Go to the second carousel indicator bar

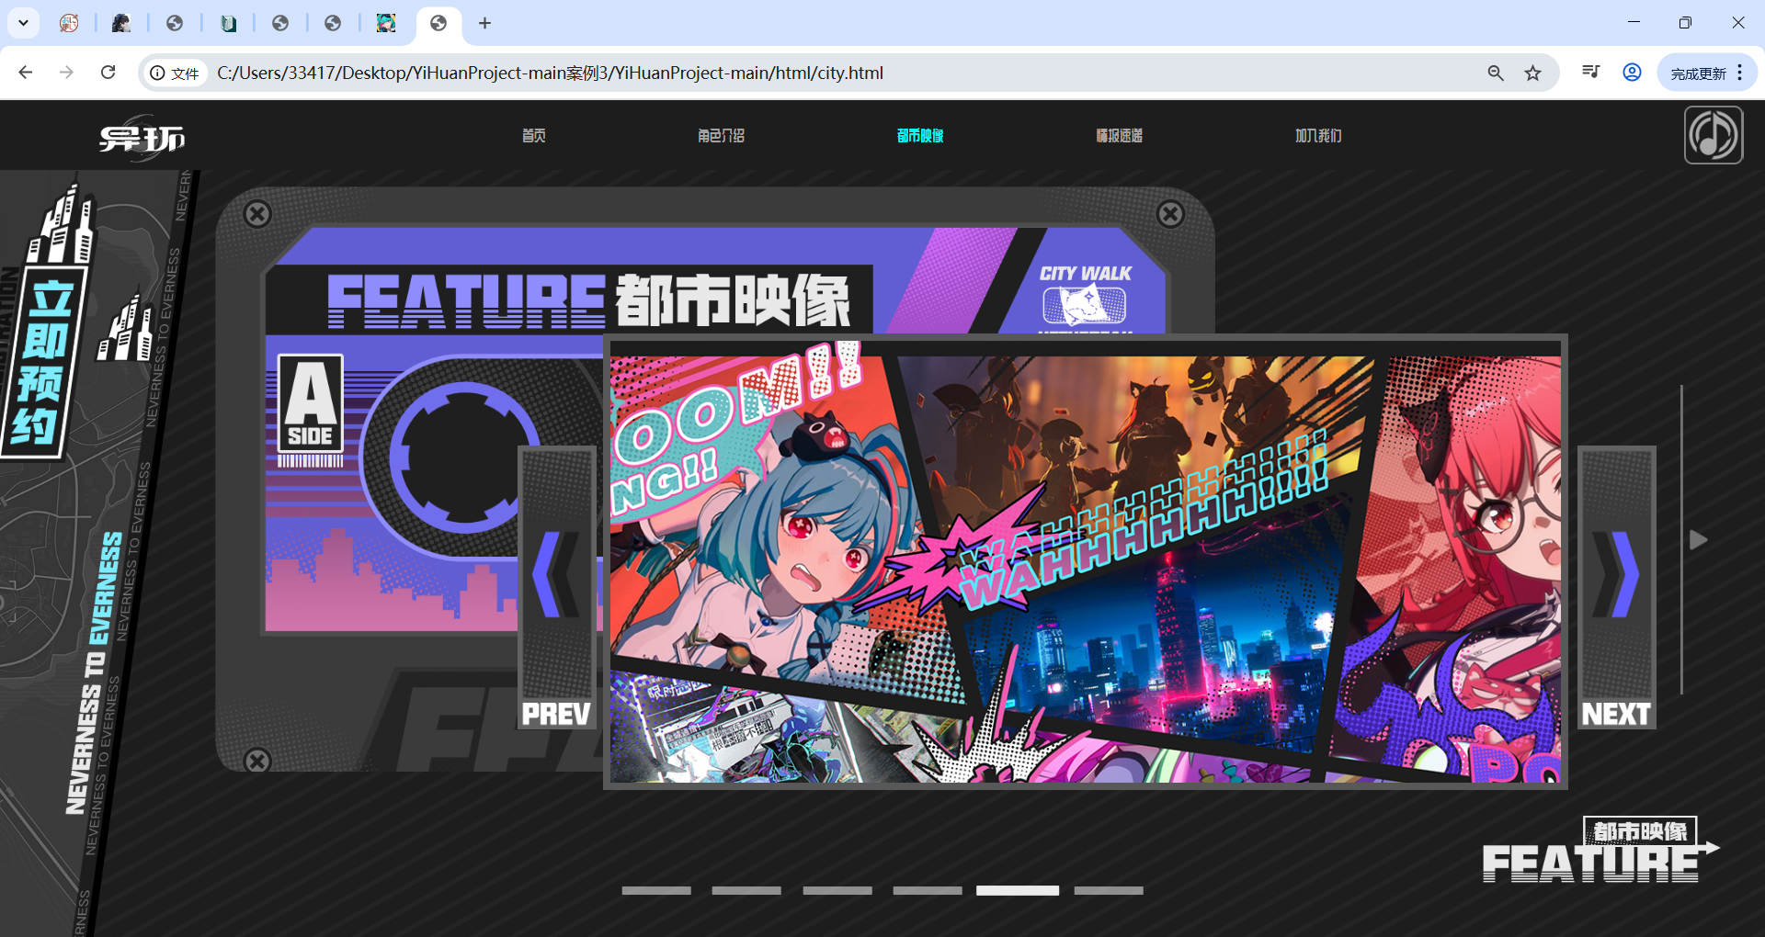746,890
